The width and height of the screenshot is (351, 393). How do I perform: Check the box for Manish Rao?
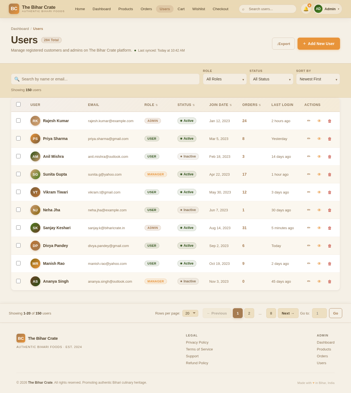[x=18, y=263]
